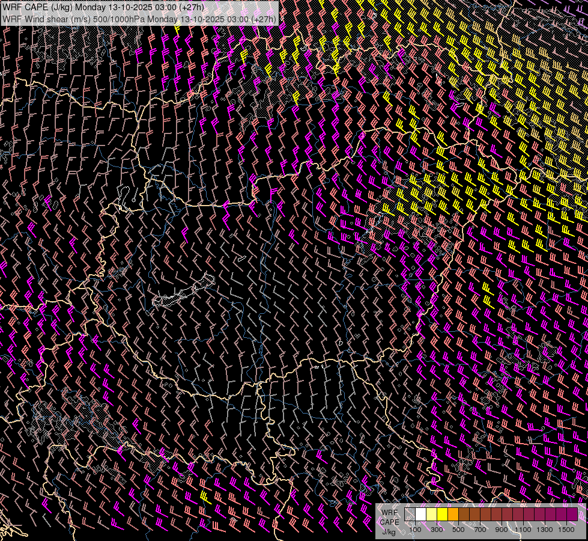The image size is (588, 541).
Task: Select the 1500 label on the CAPE legend
Action: coord(566,530)
